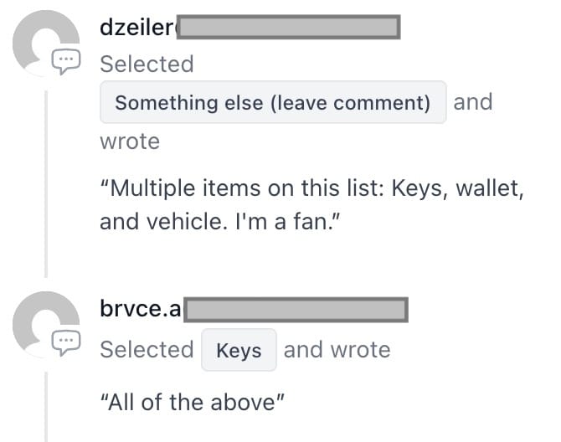Click the redacted bar beside dzeiler

[x=289, y=28]
